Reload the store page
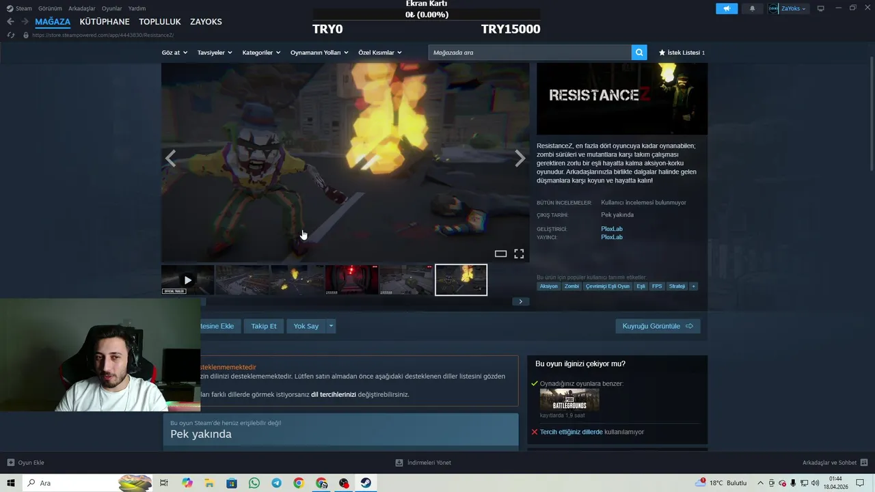This screenshot has height=492, width=875. [10, 35]
